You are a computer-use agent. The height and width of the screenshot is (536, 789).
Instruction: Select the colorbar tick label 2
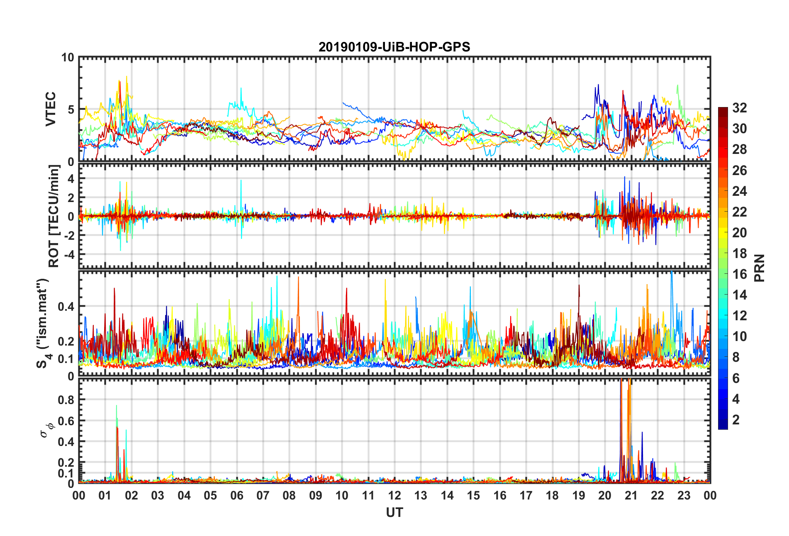[736, 420]
